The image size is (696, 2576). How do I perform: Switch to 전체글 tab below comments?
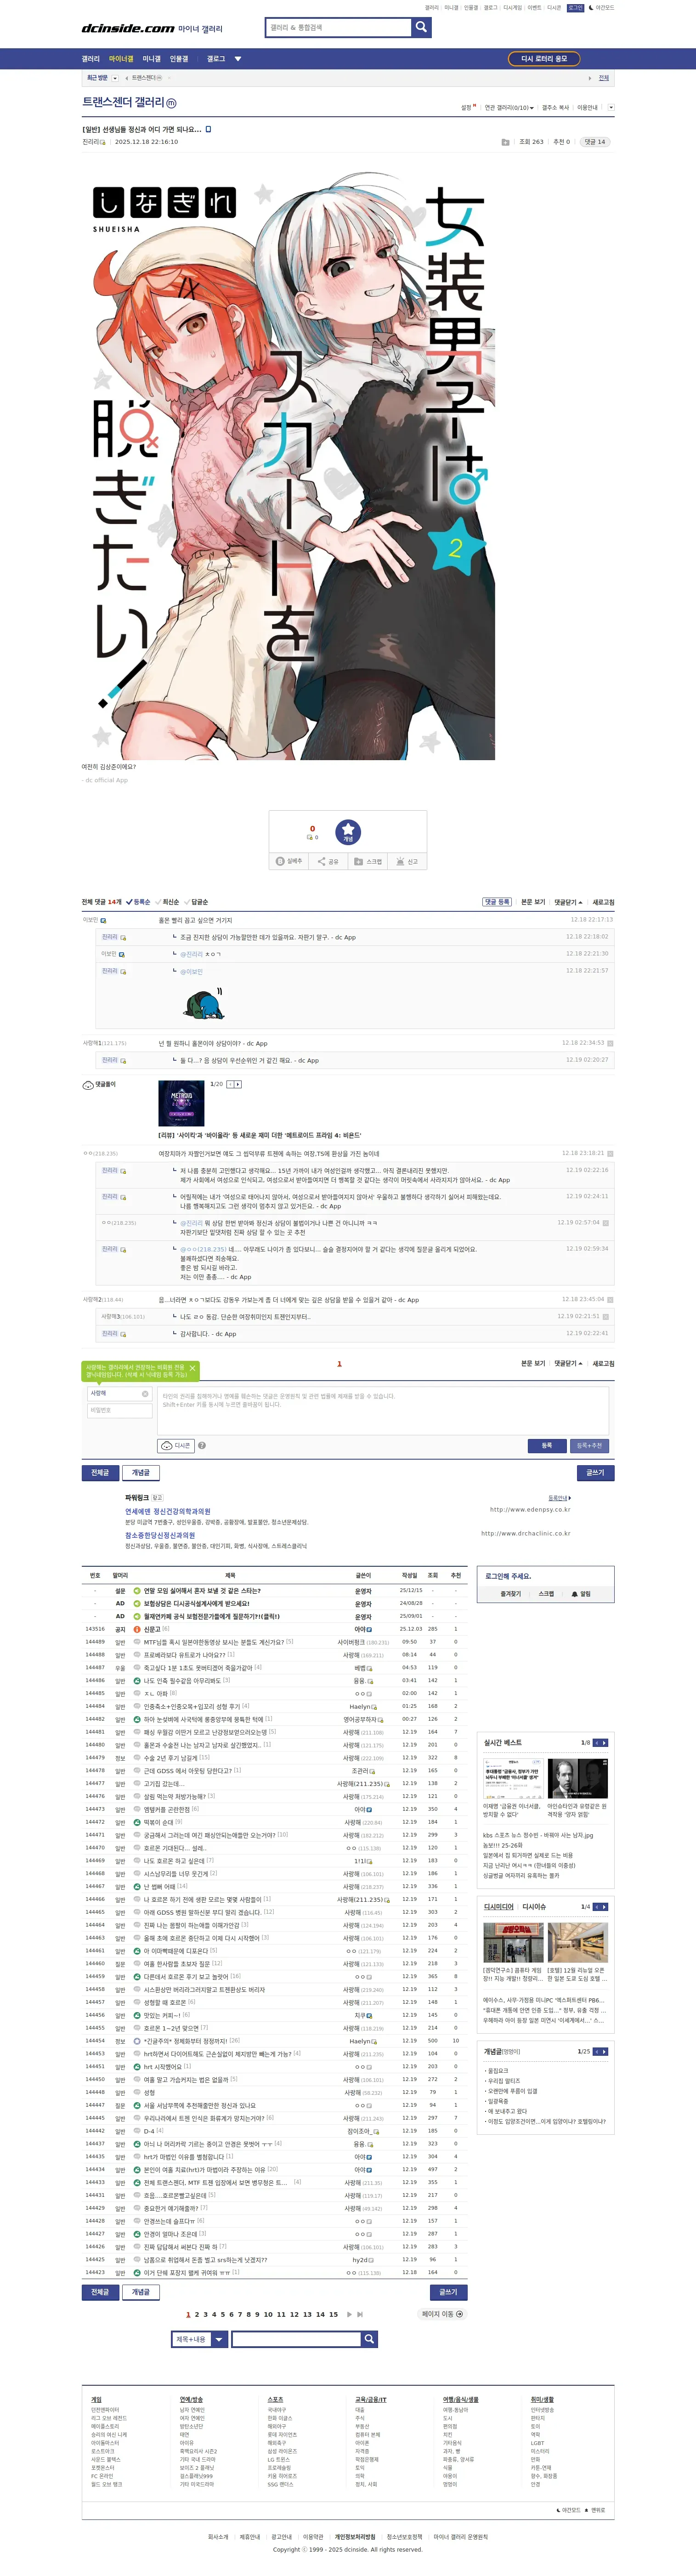tap(100, 1472)
